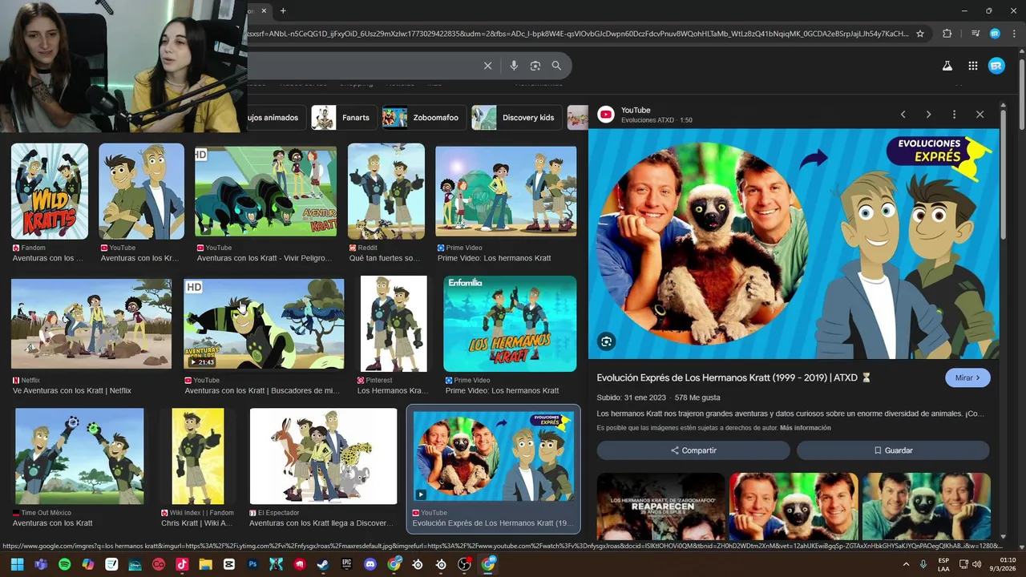Go to next image in preview panel
The image size is (1026, 577).
[928, 115]
